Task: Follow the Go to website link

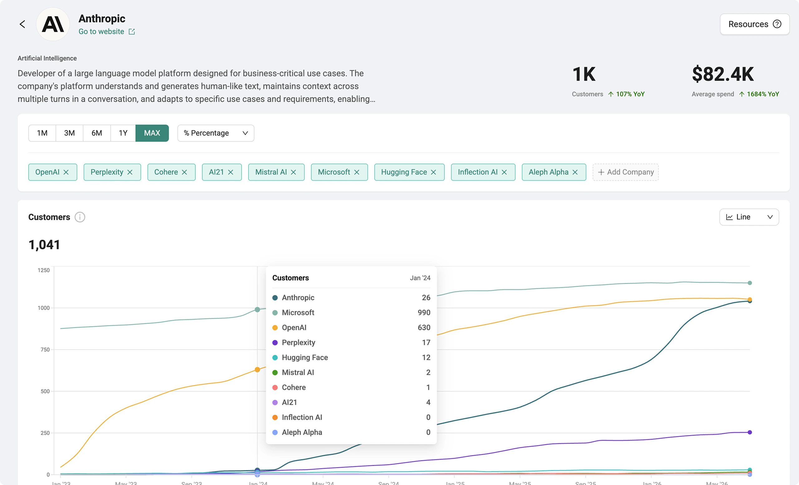Action: click(101, 32)
